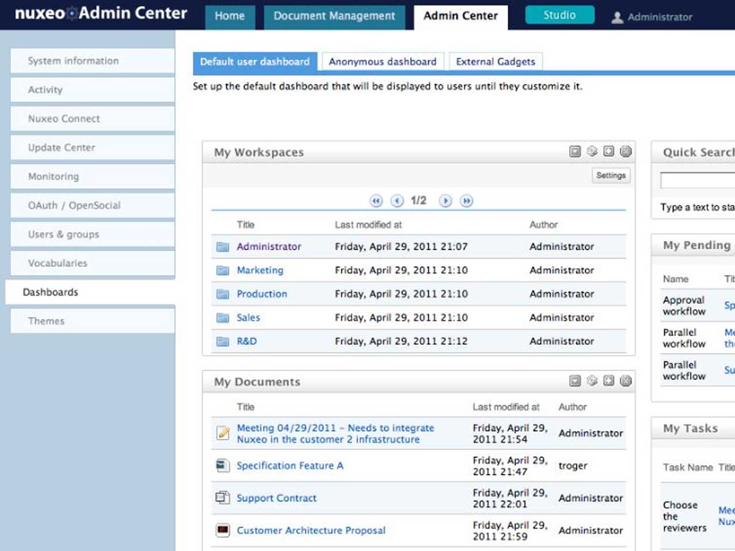Open Monitoring section
The image size is (735, 551).
click(x=92, y=176)
